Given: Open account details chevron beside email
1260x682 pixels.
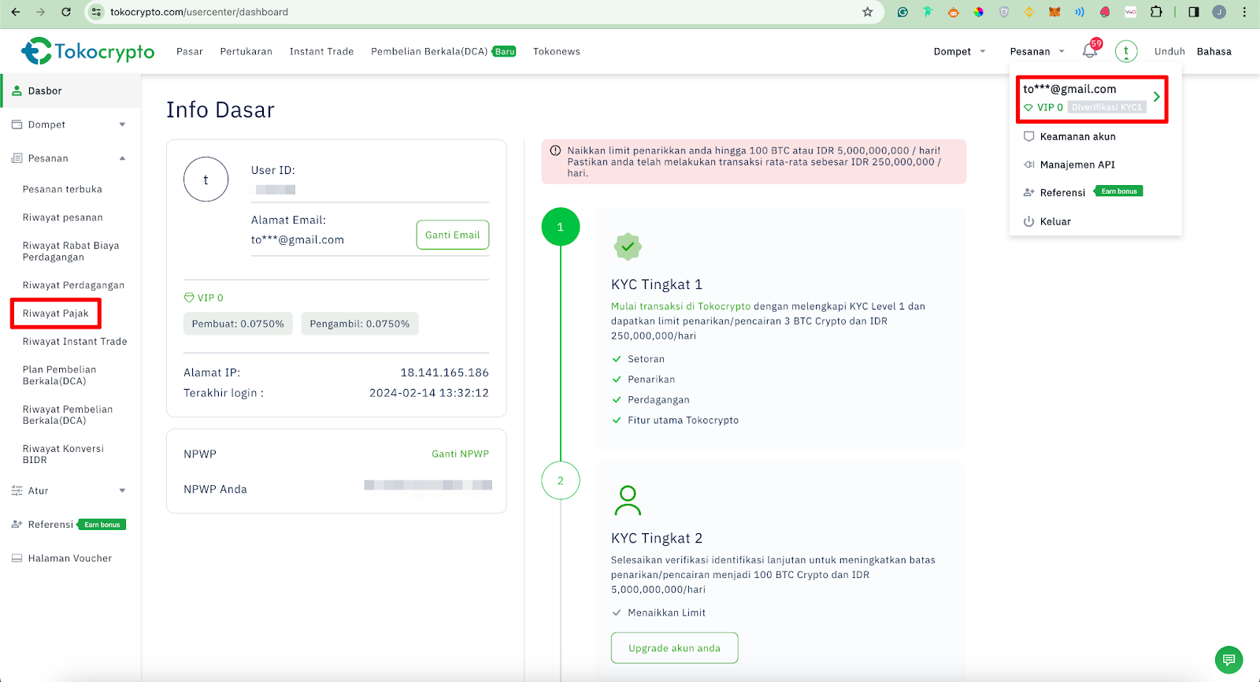Looking at the screenshot, I should (1156, 97).
